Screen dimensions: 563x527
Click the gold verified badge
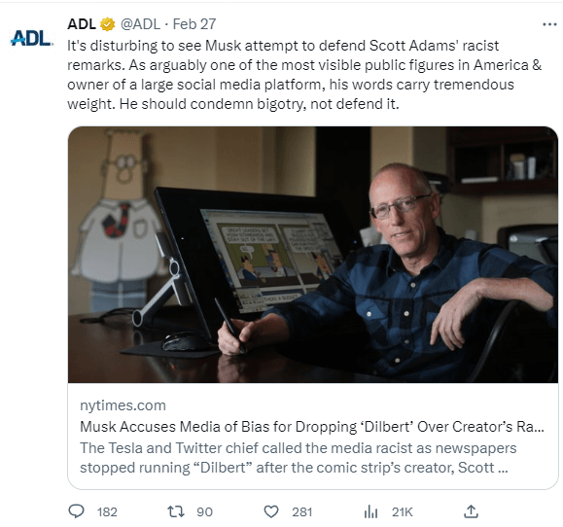[x=107, y=24]
